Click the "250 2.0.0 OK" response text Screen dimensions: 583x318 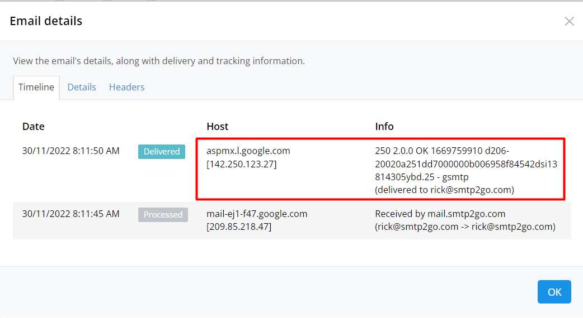click(x=402, y=151)
